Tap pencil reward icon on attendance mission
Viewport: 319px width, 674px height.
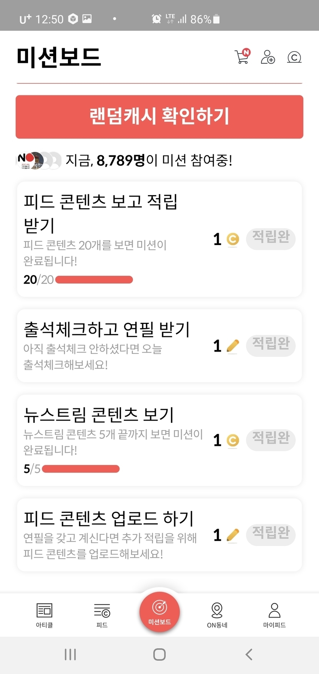tap(233, 346)
